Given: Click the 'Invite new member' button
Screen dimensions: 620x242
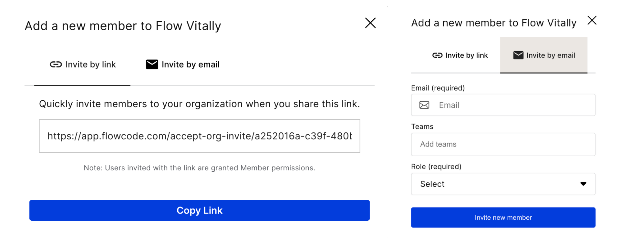Looking at the screenshot, I should (503, 217).
